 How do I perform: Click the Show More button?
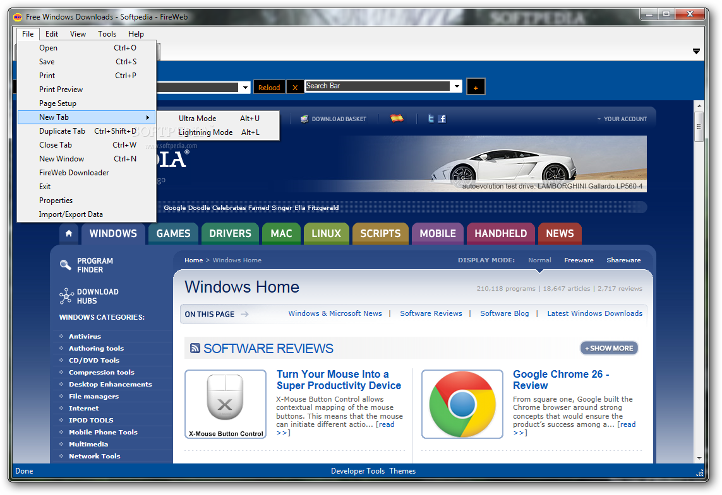[x=609, y=348]
